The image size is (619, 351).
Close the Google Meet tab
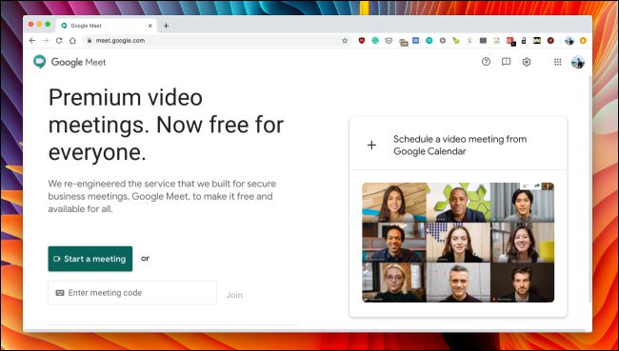[150, 26]
